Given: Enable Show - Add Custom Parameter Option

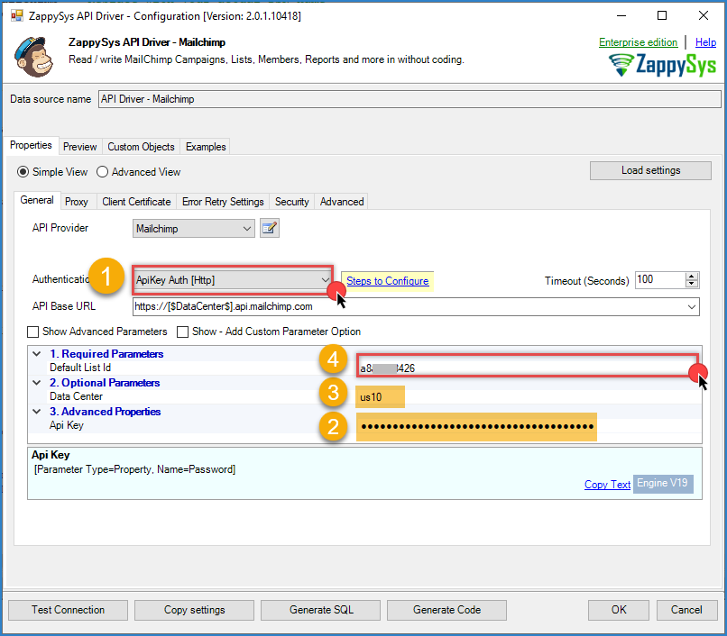Looking at the screenshot, I should [x=183, y=332].
